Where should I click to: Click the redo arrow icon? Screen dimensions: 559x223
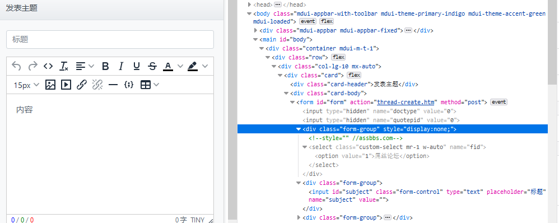coord(33,66)
